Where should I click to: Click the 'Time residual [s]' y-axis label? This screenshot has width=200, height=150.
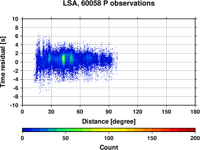click(x=3, y=62)
